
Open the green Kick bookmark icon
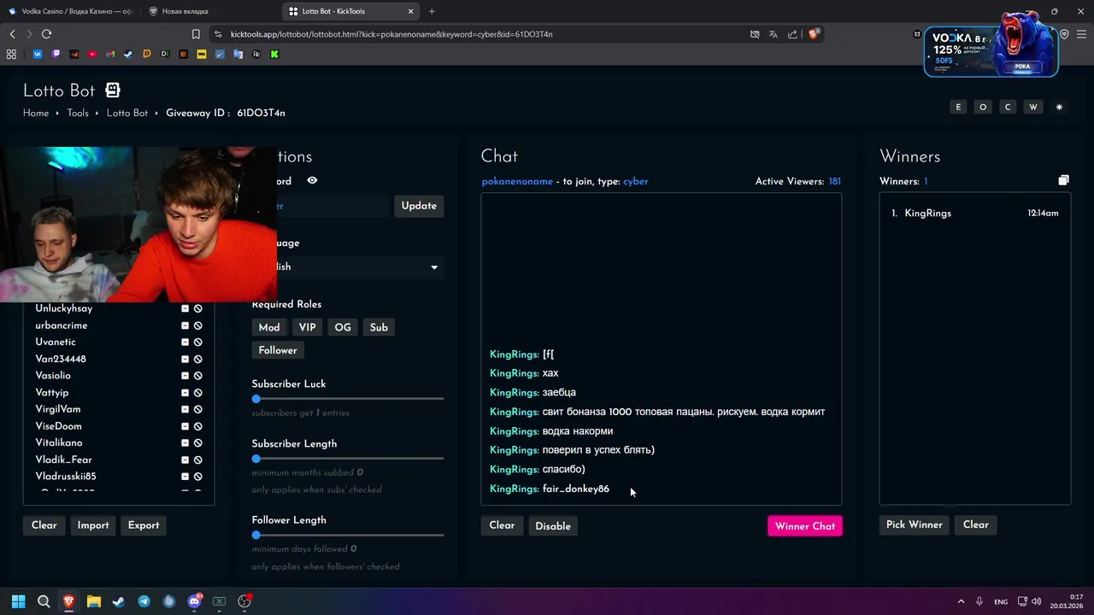[x=274, y=54]
